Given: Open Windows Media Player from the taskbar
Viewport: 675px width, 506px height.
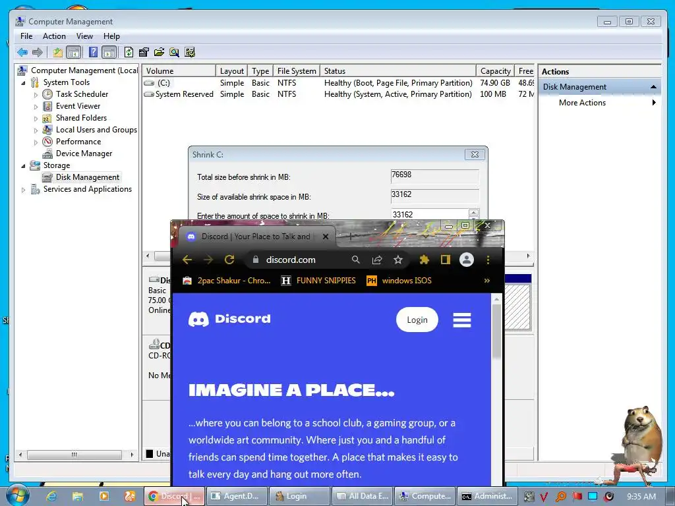Looking at the screenshot, I should (x=103, y=496).
